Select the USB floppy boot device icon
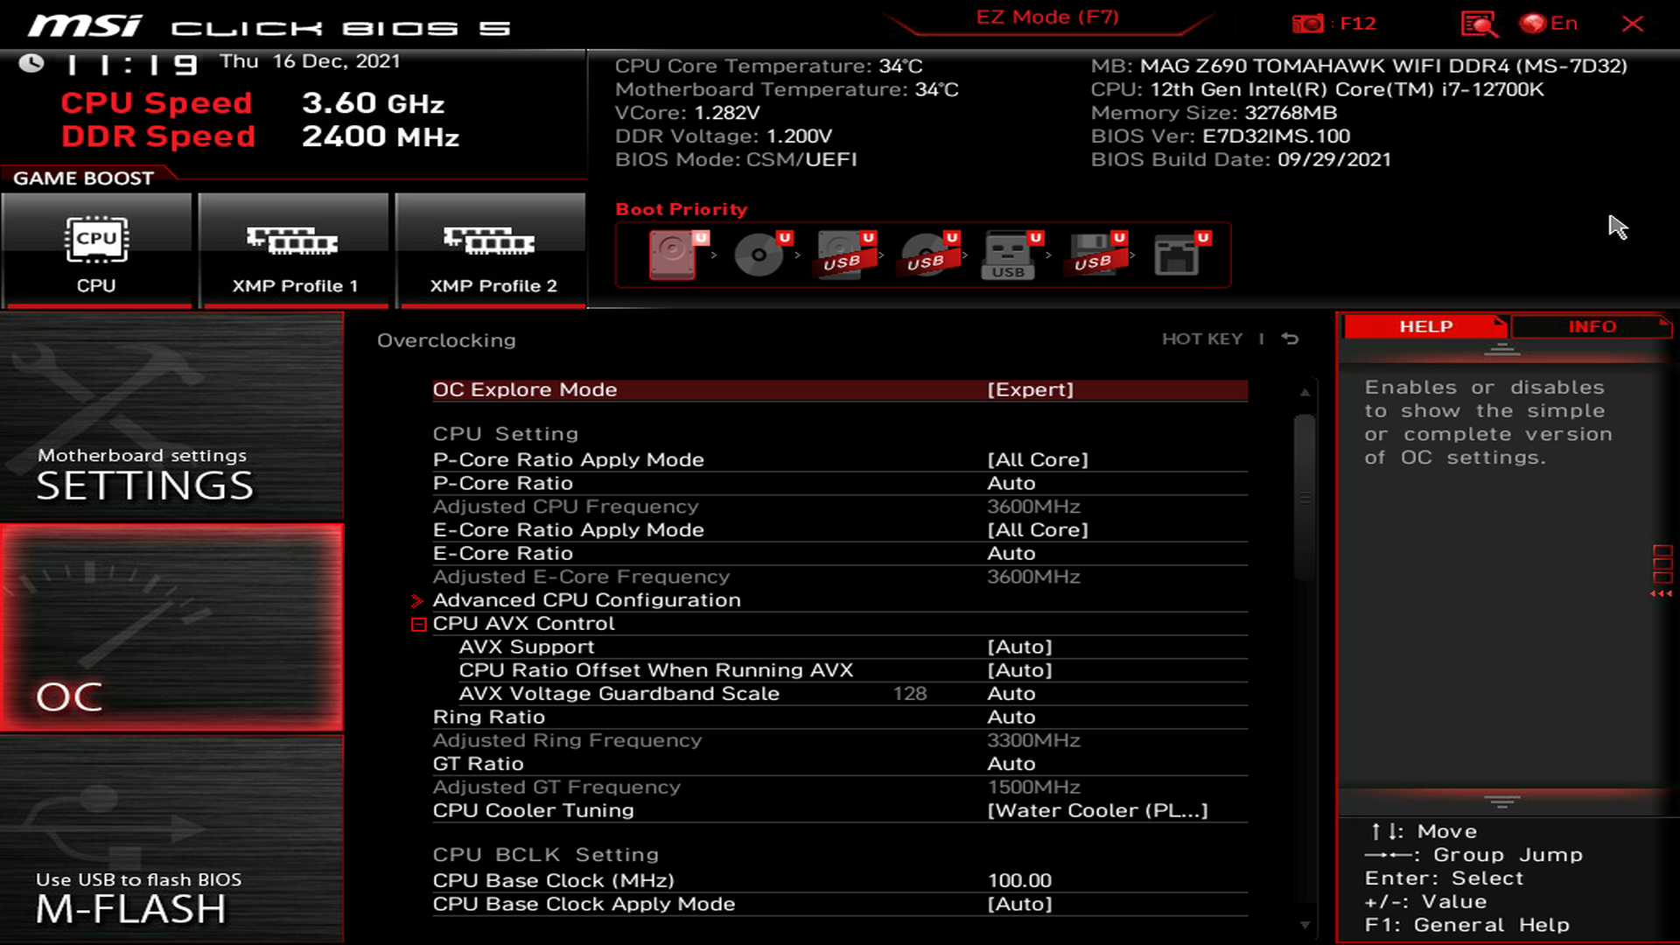This screenshot has height=945, width=1680. [x=1095, y=255]
